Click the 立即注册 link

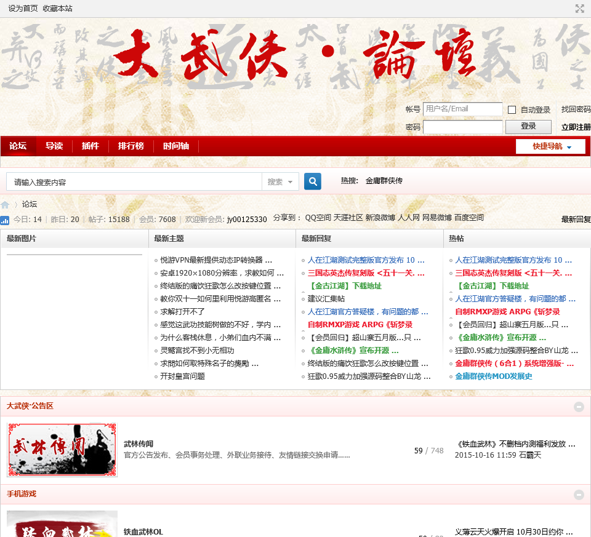coord(576,127)
